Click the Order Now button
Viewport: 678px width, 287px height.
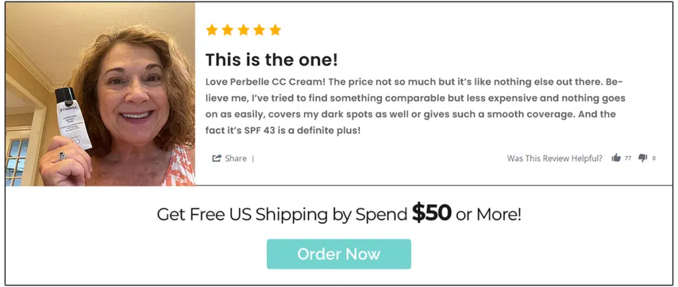coord(338,254)
